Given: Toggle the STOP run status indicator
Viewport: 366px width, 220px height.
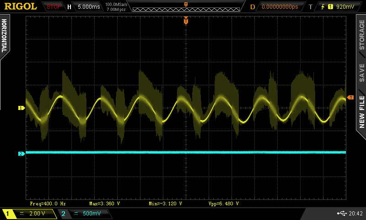Looking at the screenshot, I should (54, 7).
